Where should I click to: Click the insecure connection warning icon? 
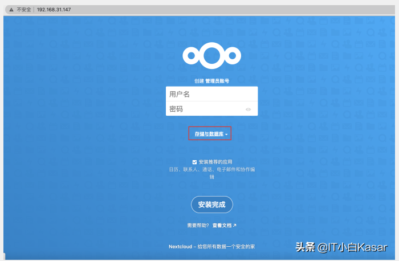(11, 10)
